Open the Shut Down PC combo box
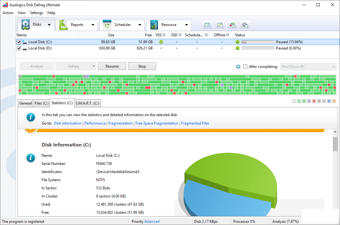Viewport: 340px width, 225px height. pyautogui.click(x=308, y=67)
